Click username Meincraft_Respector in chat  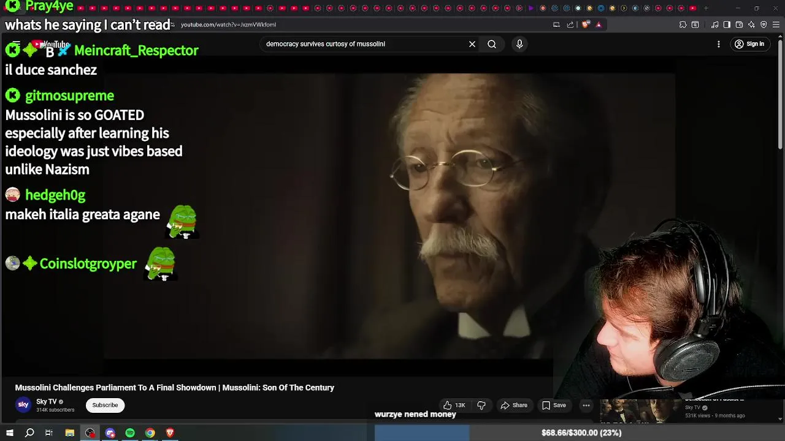(x=136, y=50)
